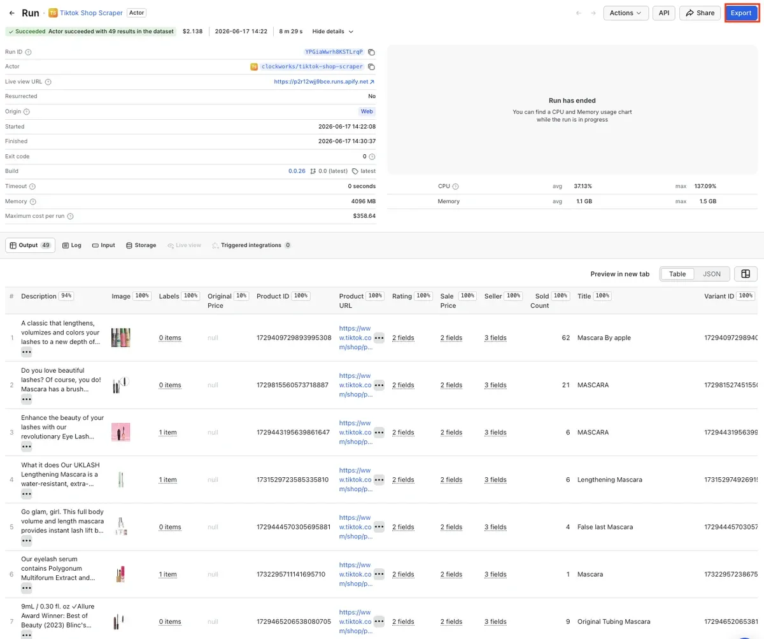764x639 pixels.
Task: Expand Seller '3 fields' in row 7
Action: (x=495, y=622)
